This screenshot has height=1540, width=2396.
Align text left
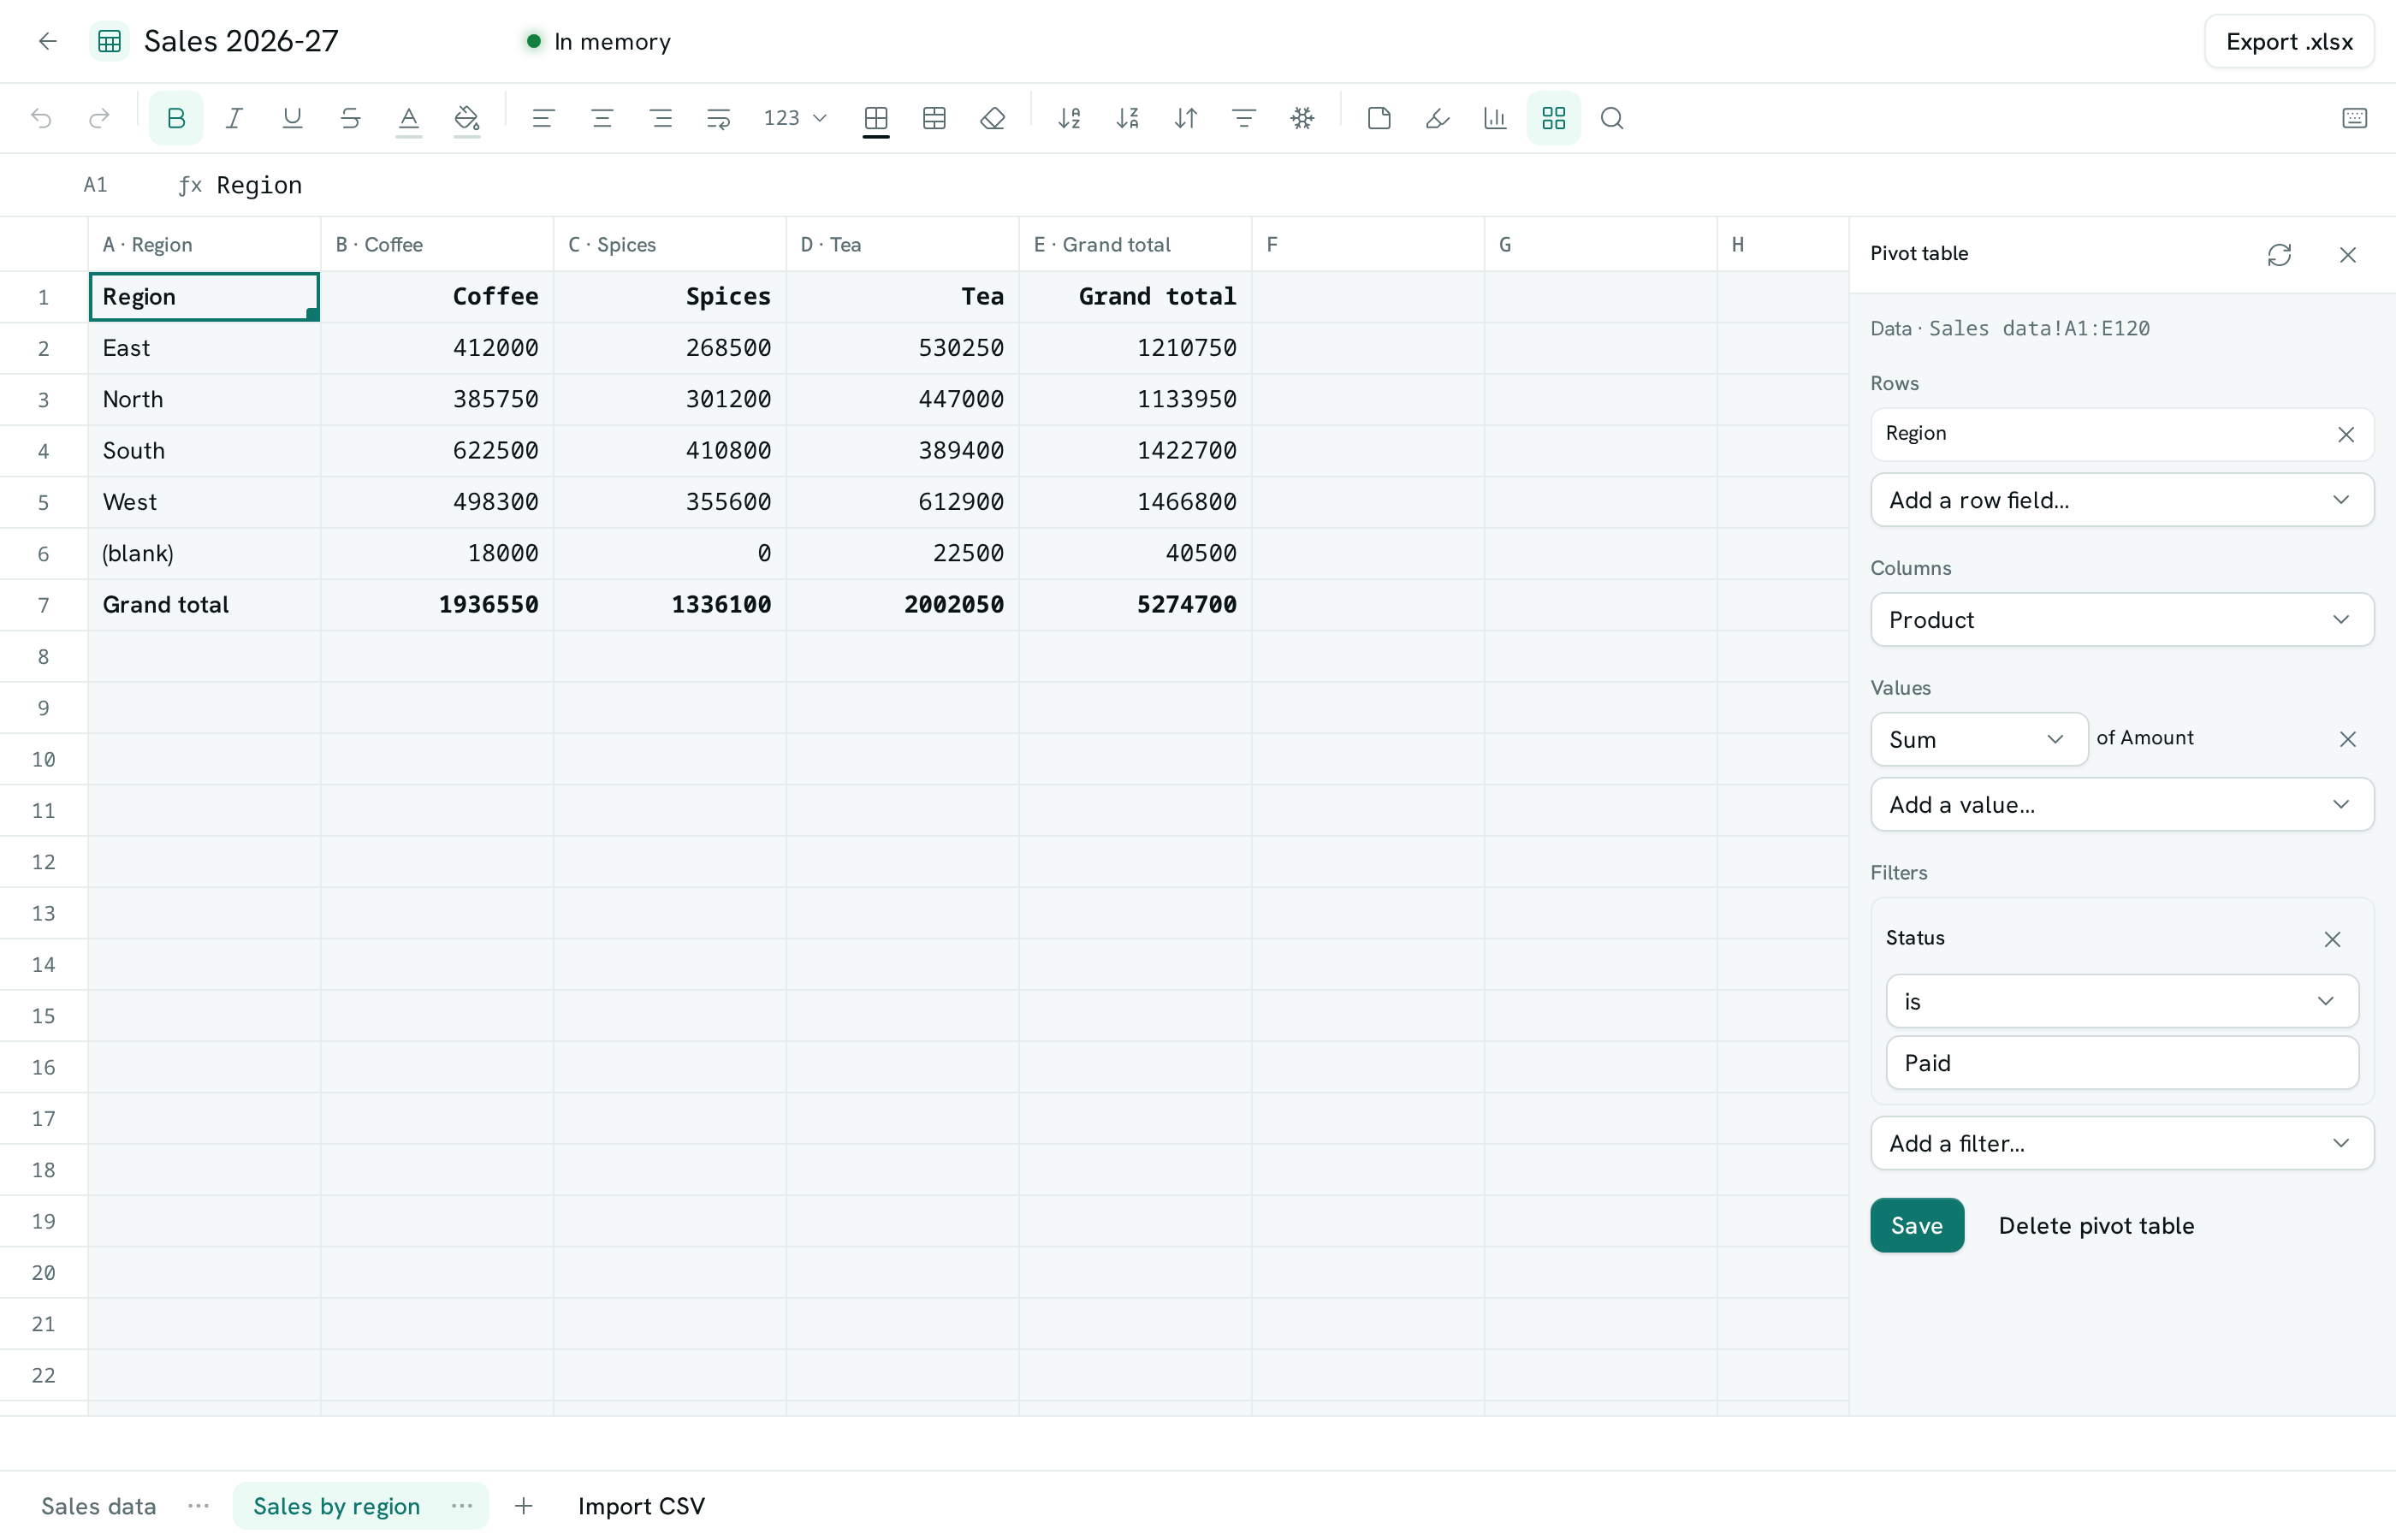click(543, 118)
